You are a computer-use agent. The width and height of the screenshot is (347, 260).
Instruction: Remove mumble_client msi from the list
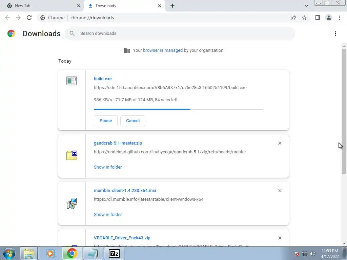[x=280, y=191]
